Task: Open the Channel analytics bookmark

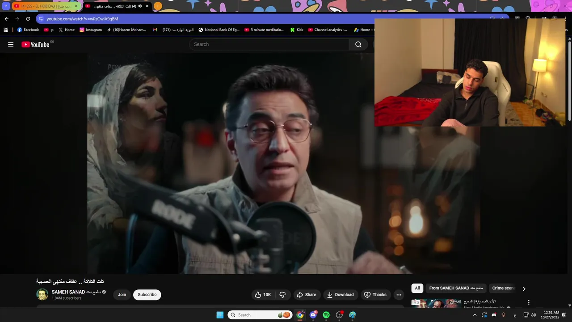Action: [x=328, y=30]
